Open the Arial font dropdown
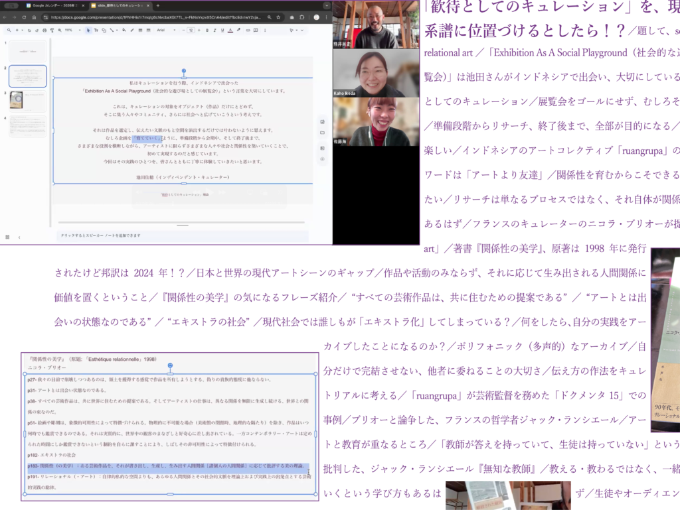The width and height of the screenshot is (680, 510). click(166, 30)
